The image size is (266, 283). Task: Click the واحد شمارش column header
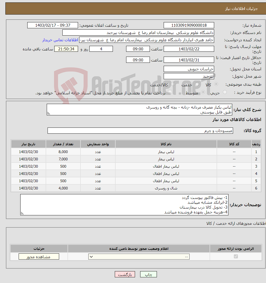click(98, 144)
